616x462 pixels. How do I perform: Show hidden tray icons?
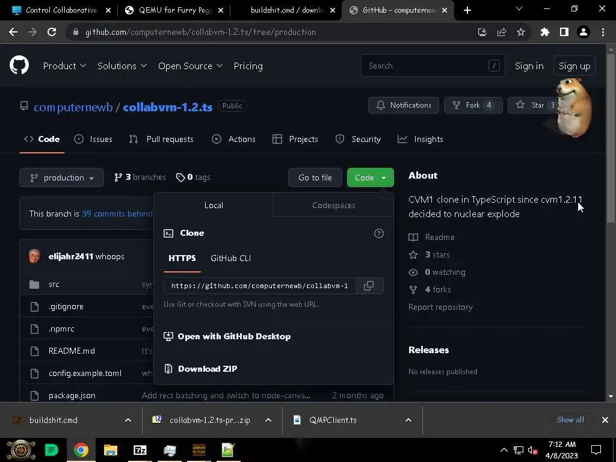(x=504, y=450)
